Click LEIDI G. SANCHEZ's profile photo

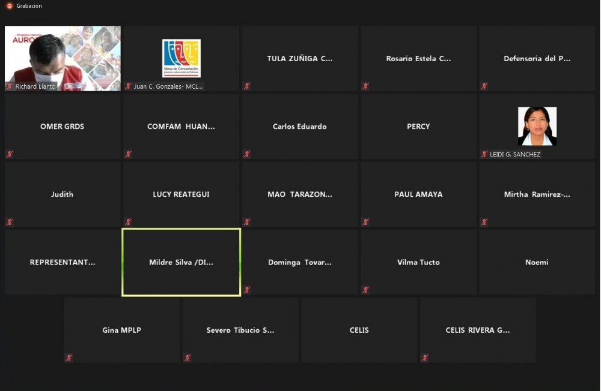[x=537, y=126]
